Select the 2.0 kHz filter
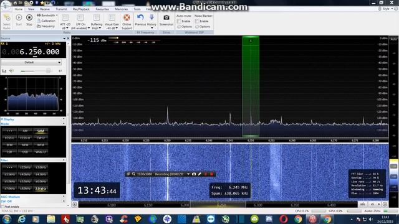 [41, 189]
